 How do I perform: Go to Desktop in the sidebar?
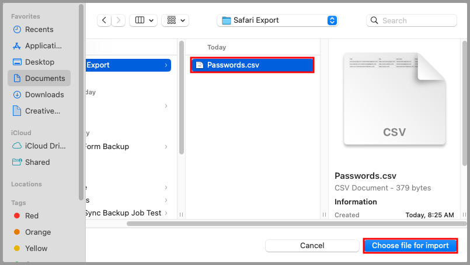[x=39, y=62]
